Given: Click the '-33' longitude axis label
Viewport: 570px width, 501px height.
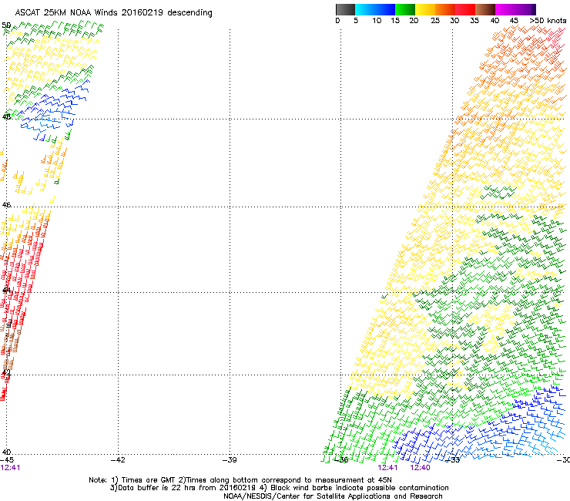Looking at the screenshot, I should pyautogui.click(x=453, y=460).
